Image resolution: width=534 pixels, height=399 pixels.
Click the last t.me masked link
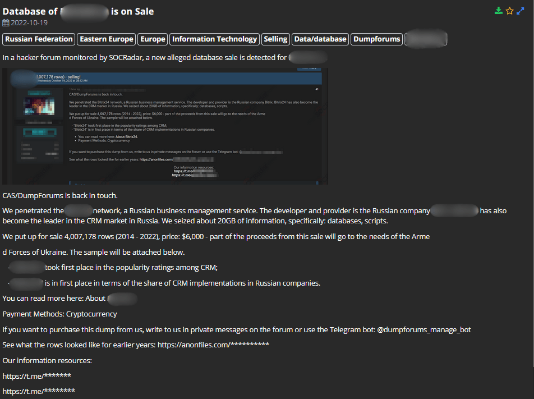point(39,391)
